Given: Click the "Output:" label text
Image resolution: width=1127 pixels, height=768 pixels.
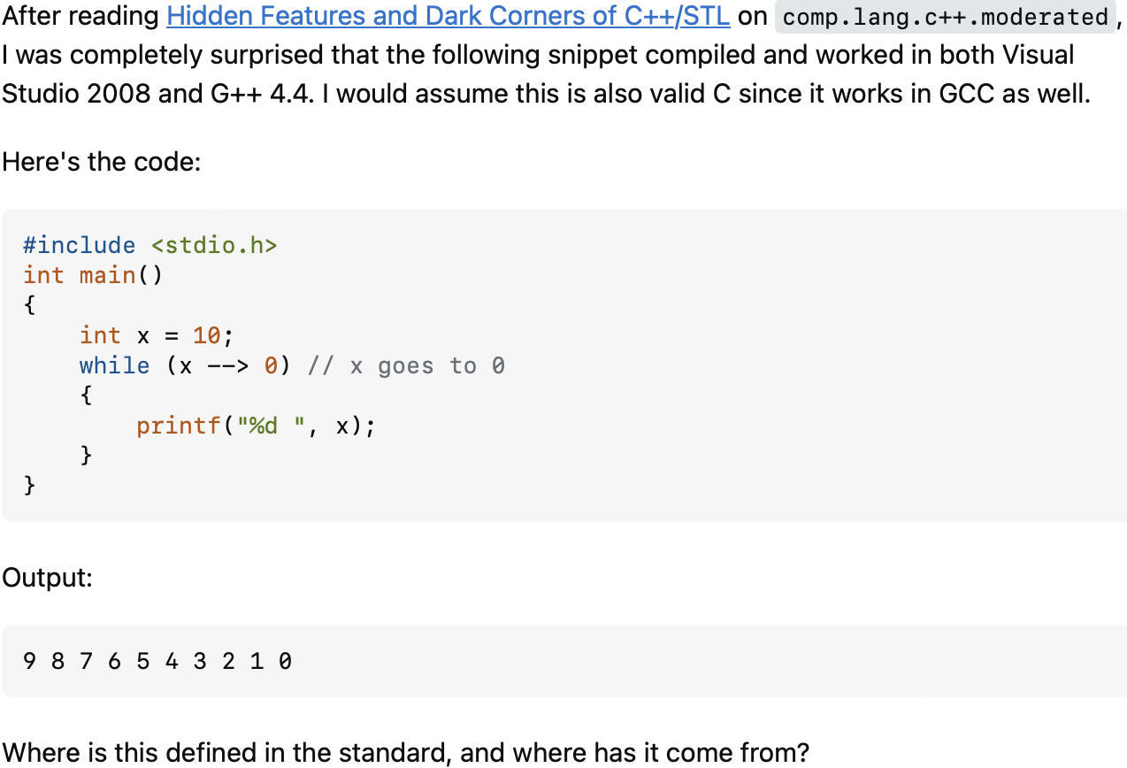Looking at the screenshot, I should click(x=48, y=578).
